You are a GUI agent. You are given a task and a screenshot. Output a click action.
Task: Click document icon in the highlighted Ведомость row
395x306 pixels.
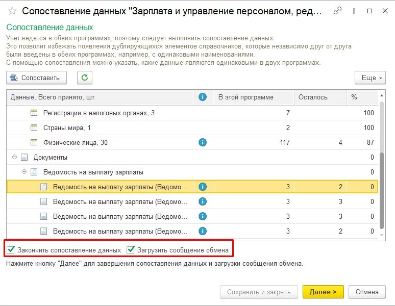(43, 187)
